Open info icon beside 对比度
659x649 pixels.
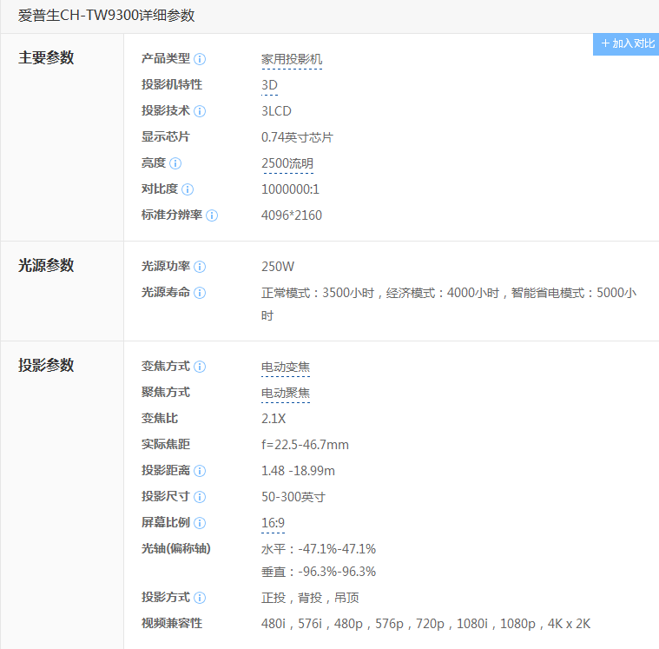[x=188, y=189]
